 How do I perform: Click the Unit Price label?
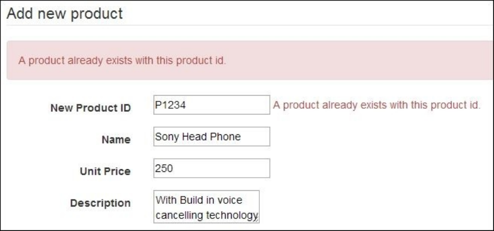pyautogui.click(x=105, y=171)
